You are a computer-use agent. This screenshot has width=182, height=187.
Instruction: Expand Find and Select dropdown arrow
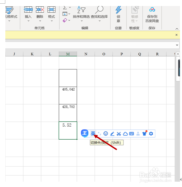coord(99,21)
